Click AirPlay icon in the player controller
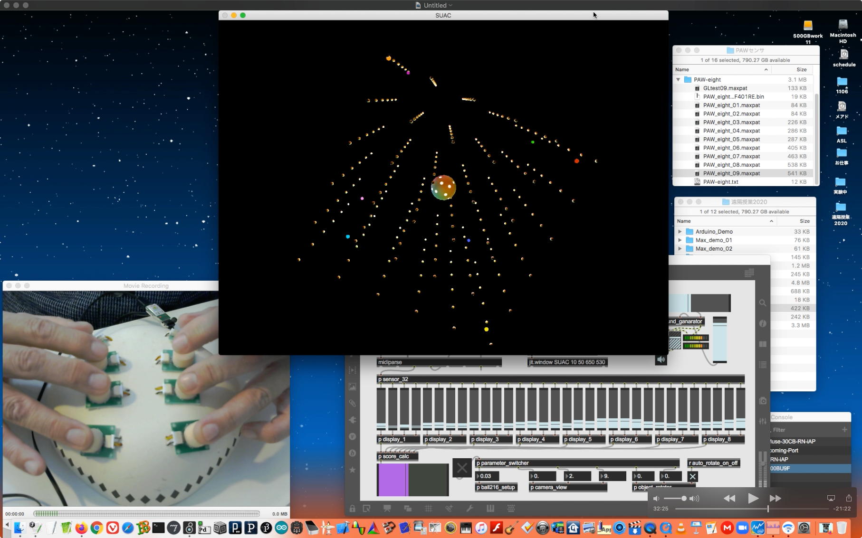This screenshot has height=538, width=862. (x=831, y=498)
